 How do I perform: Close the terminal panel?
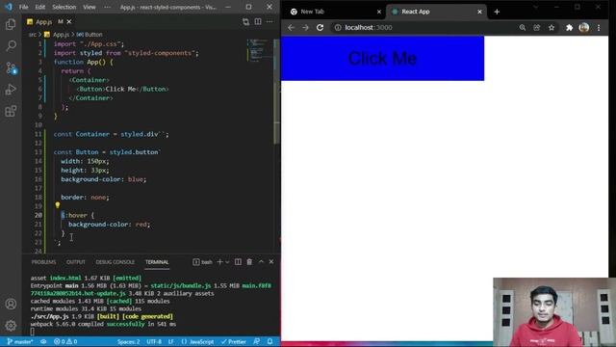(x=271, y=262)
